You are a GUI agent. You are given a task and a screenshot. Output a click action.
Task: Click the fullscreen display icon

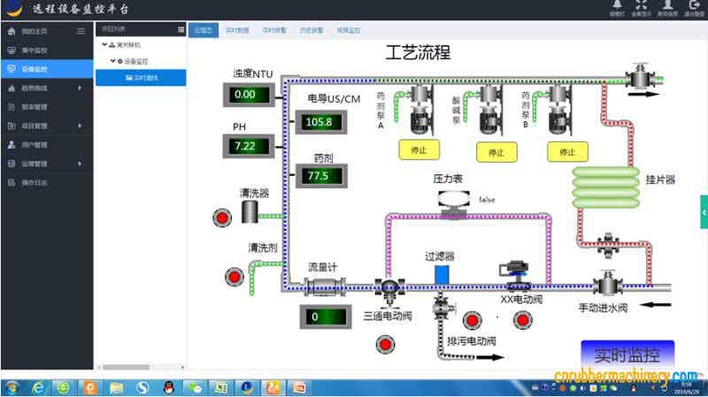tap(641, 5)
